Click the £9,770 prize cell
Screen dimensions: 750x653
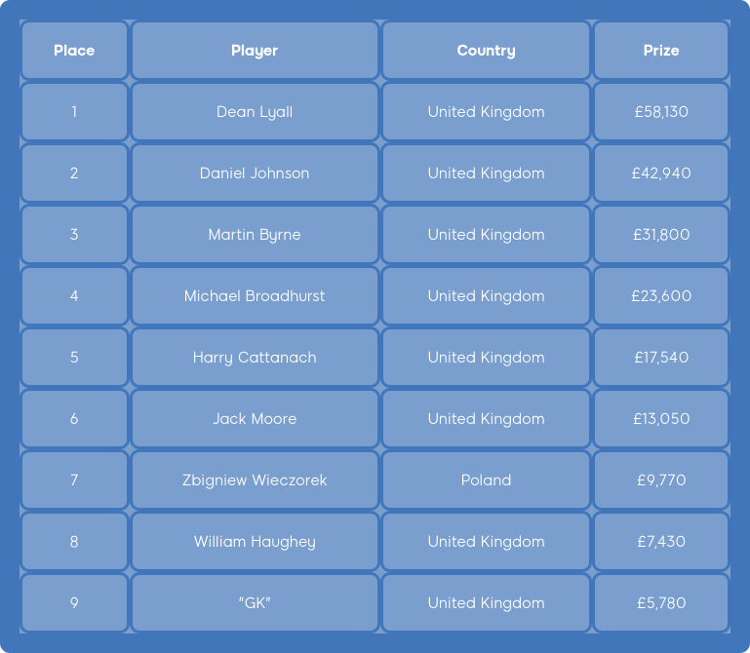[661, 480]
